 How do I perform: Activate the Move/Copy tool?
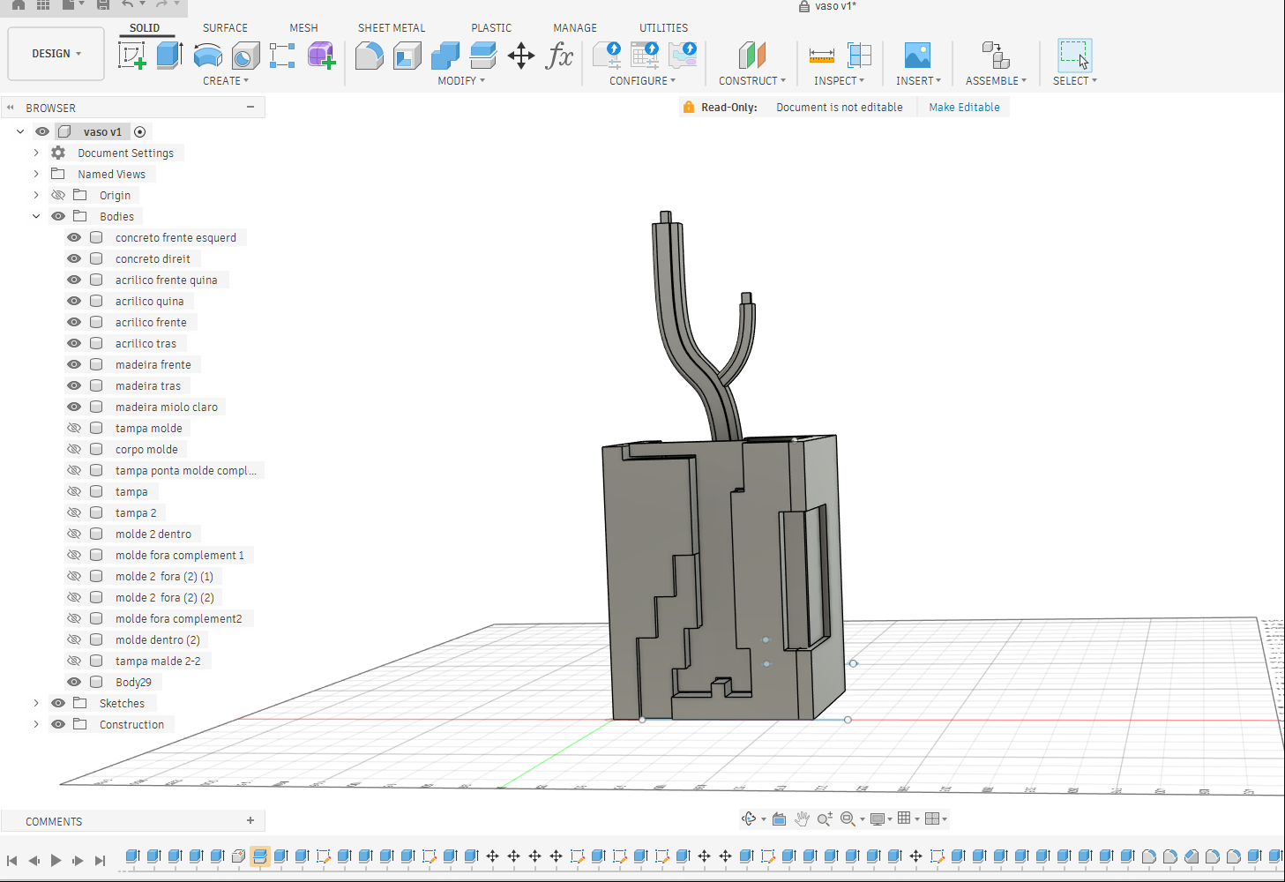coord(521,56)
